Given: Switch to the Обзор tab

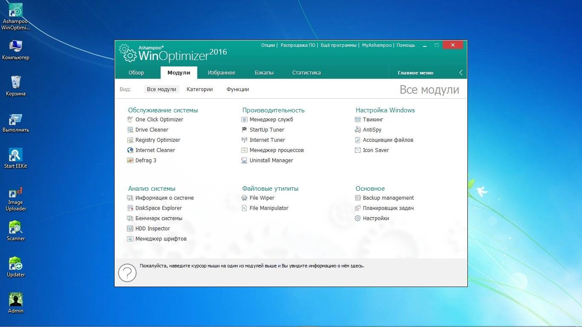Looking at the screenshot, I should [x=136, y=73].
